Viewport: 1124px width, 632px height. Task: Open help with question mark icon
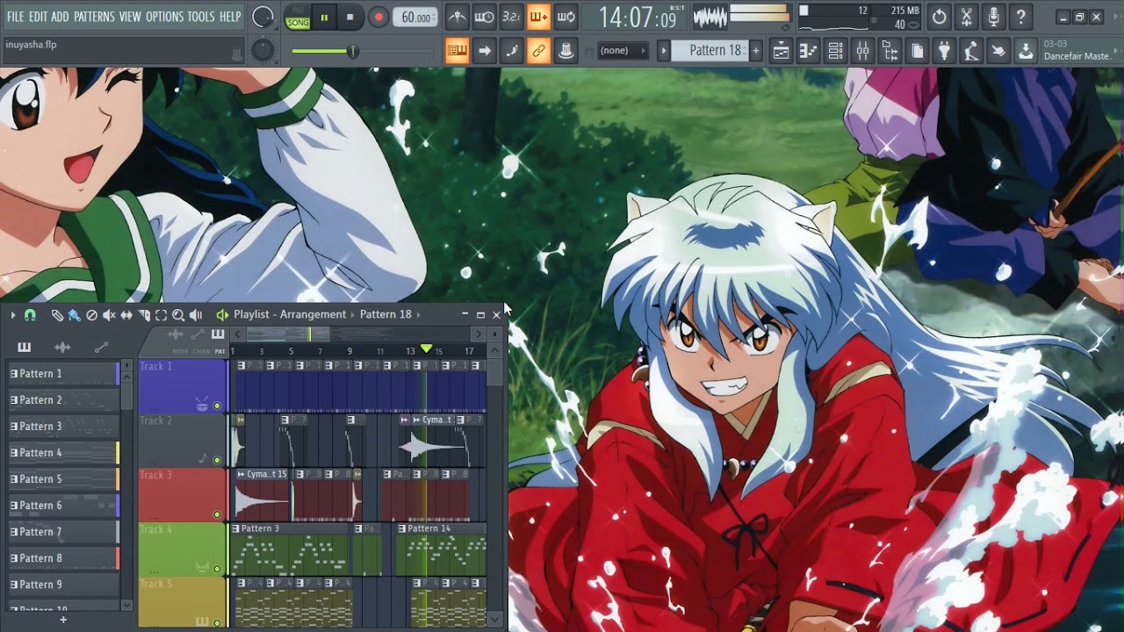point(1020,17)
